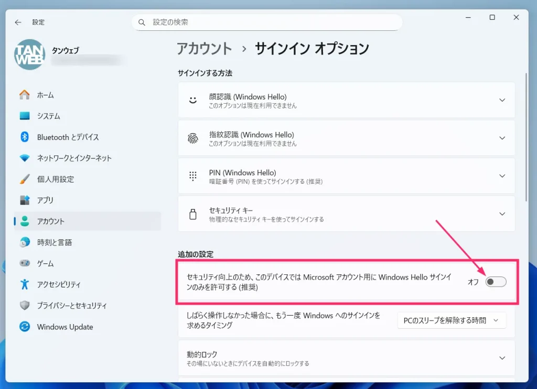Click the Privacy shield icon
This screenshot has height=389, width=537.
24,305
